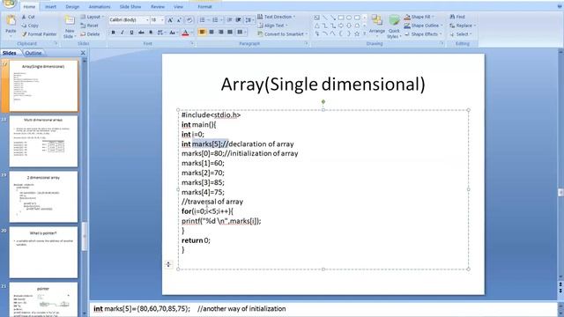Select the straight line shape
The height and width of the screenshot is (317, 564).
[x=325, y=18]
